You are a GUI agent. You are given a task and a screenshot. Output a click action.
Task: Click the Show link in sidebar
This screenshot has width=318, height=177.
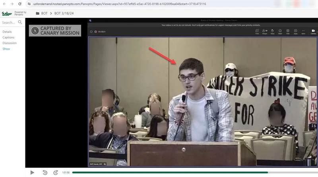[6, 49]
